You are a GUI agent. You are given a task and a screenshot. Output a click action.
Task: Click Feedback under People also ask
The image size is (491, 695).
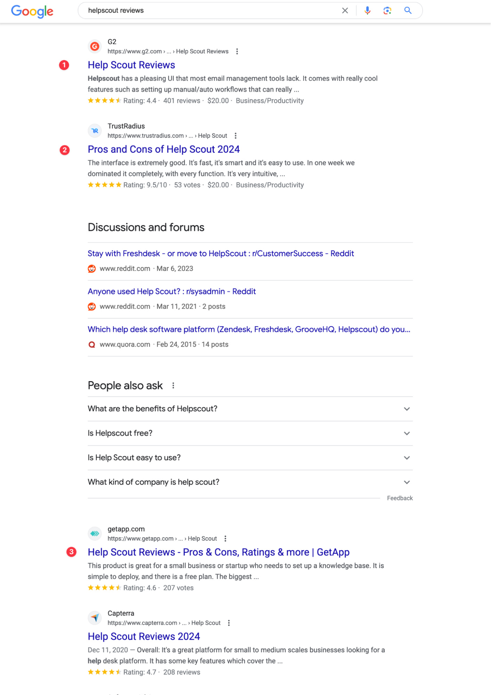click(x=400, y=498)
